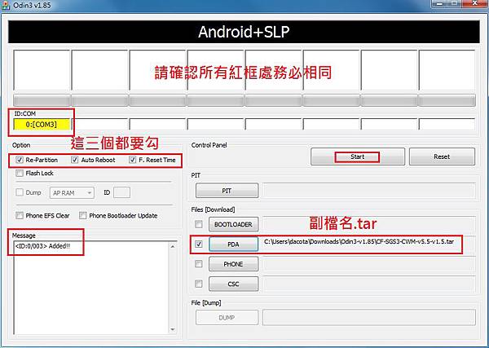Image resolution: width=489 pixels, height=348 pixels.
Task: Toggle F. Reset Time checkbox
Action: tap(133, 160)
